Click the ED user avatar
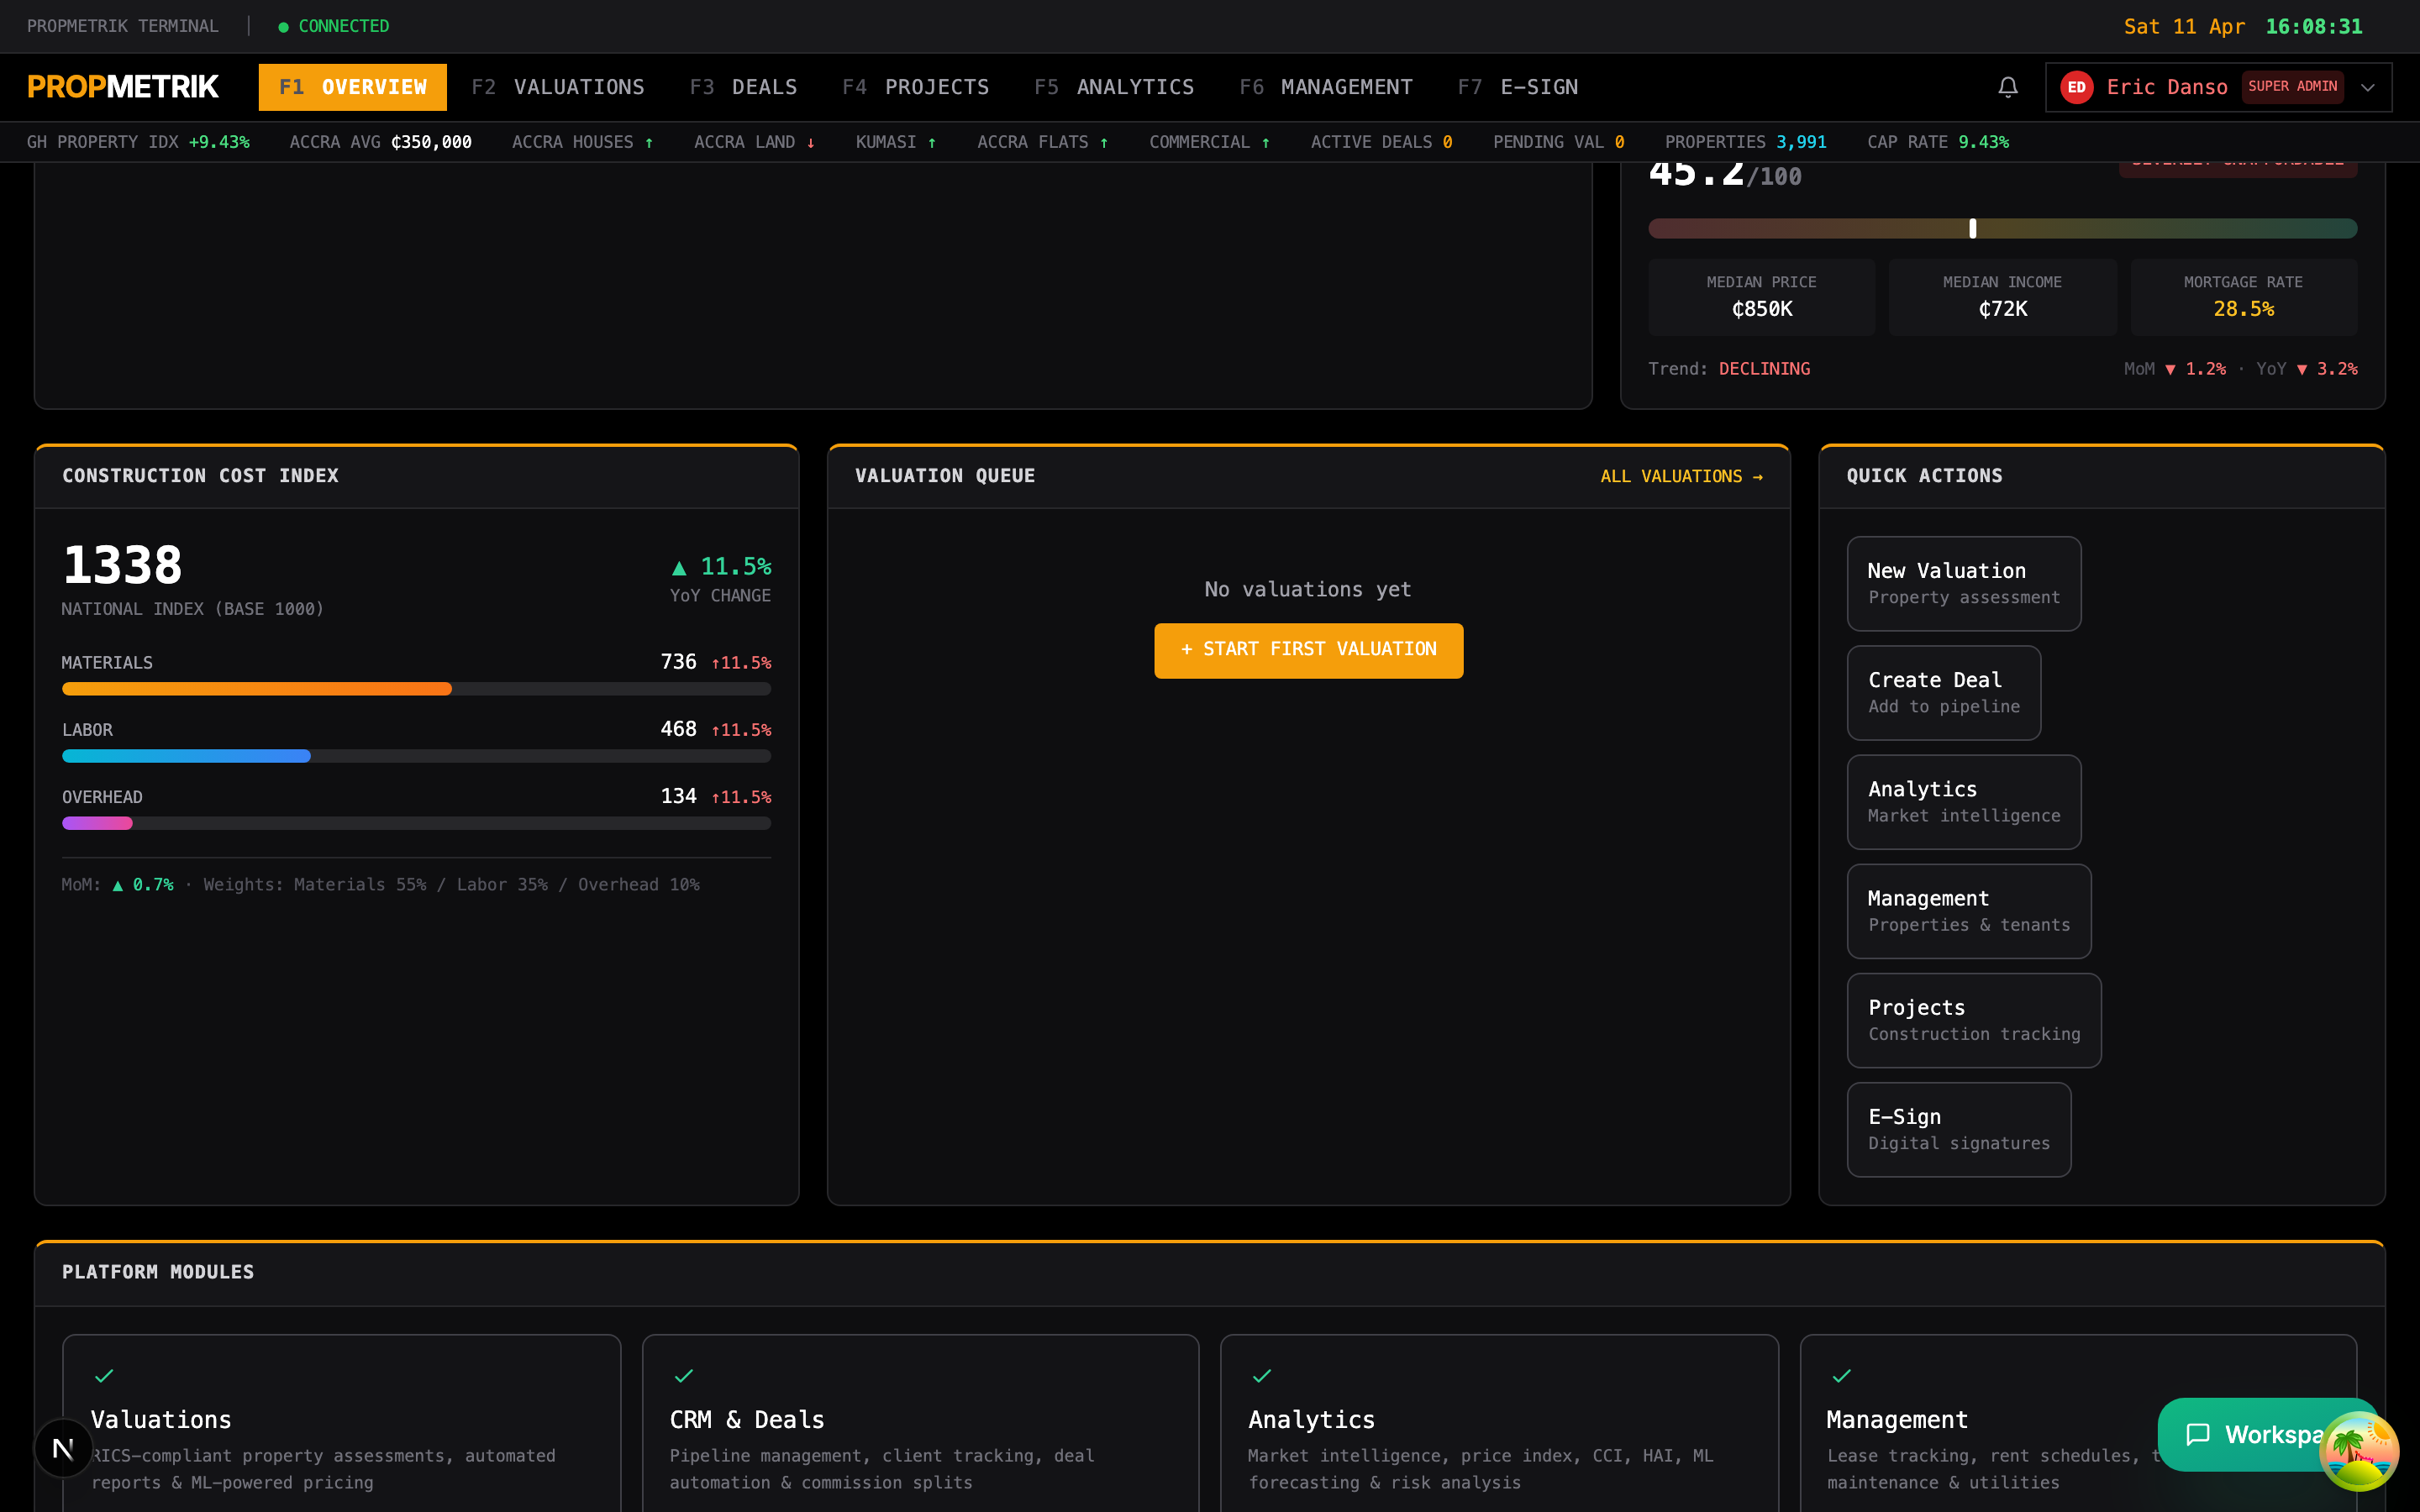Viewport: 2420px width, 1512px height. (2076, 87)
